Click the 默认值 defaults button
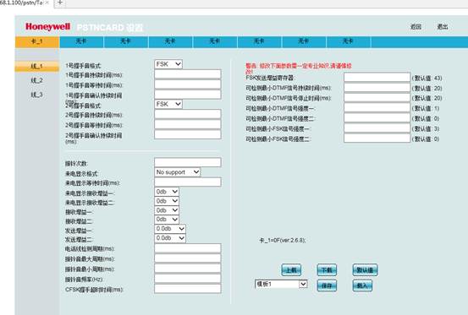The height and width of the screenshot is (315, 468). coord(365,270)
